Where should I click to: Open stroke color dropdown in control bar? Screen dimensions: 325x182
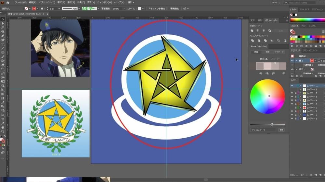click(37, 9)
